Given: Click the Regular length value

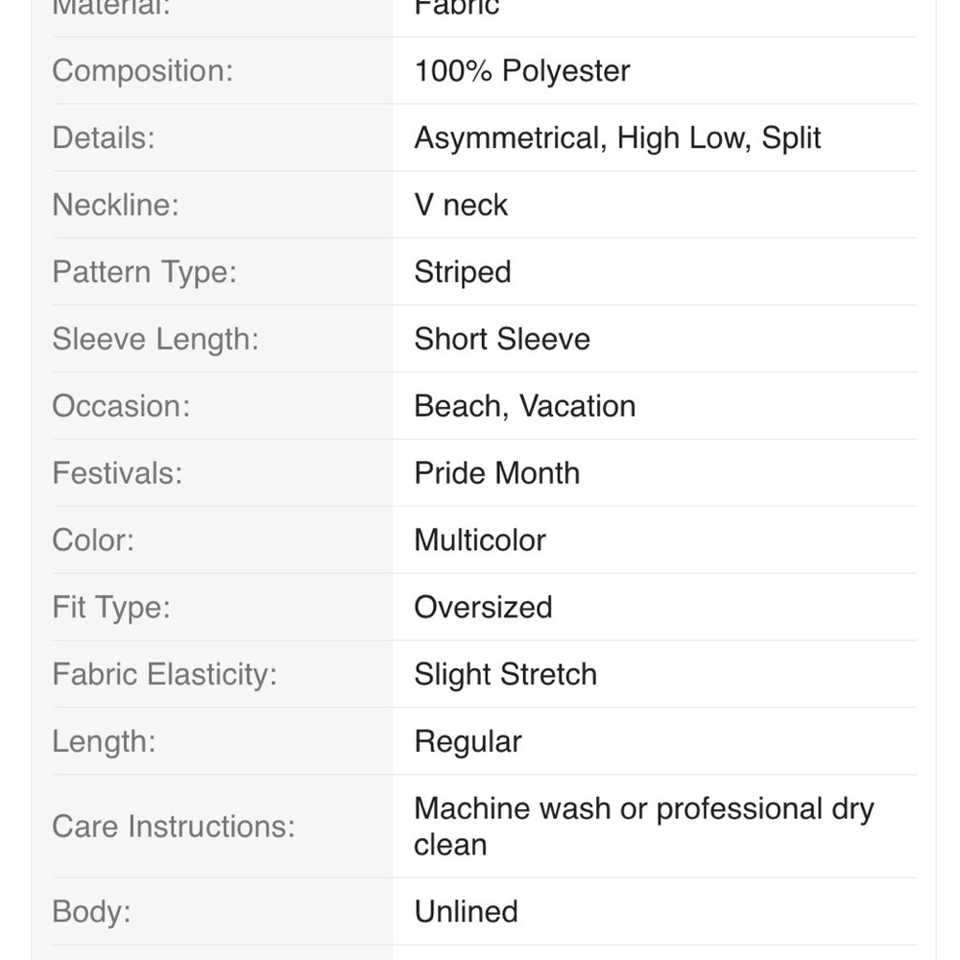Looking at the screenshot, I should [x=468, y=741].
